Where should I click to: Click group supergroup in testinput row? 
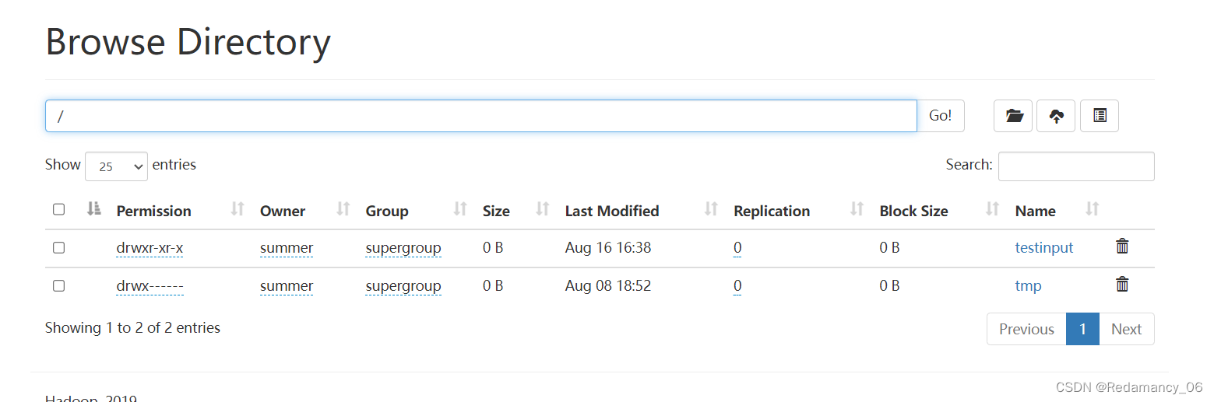pos(403,248)
